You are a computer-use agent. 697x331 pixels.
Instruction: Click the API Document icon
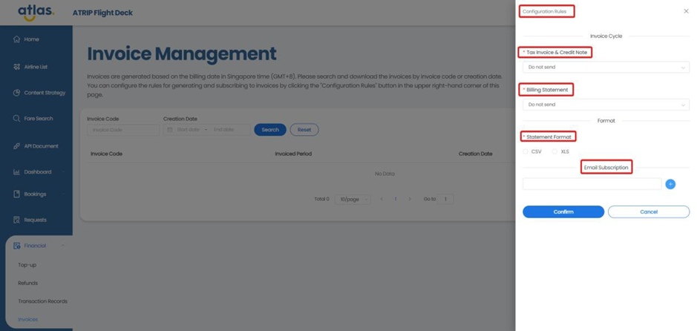[x=16, y=146]
